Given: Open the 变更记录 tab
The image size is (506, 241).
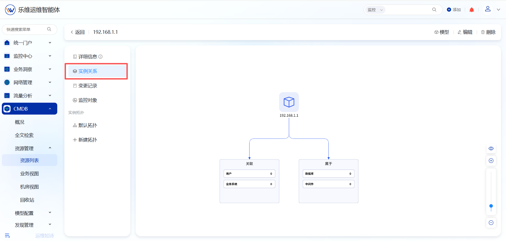Looking at the screenshot, I should (x=85, y=86).
